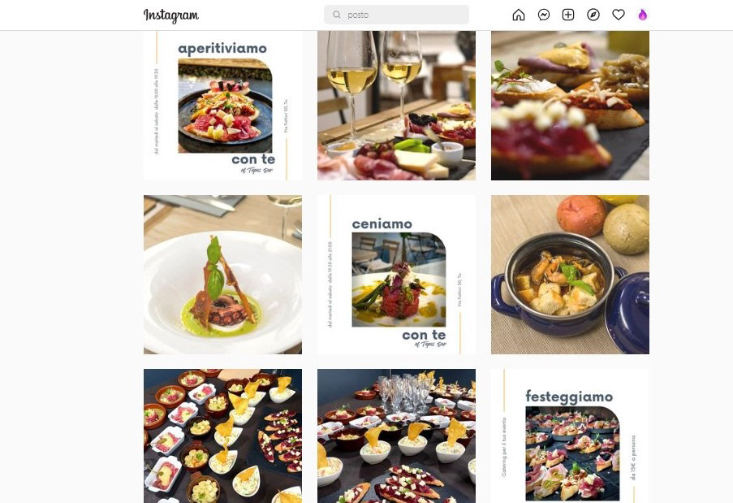
Task: Open the Messenger direct messages icon
Action: 544,15
